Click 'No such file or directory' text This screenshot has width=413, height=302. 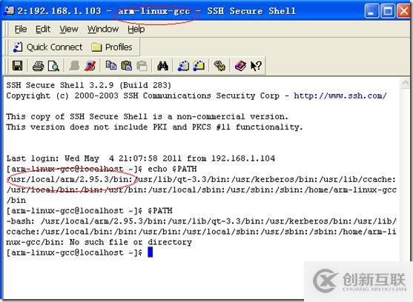tap(130, 242)
